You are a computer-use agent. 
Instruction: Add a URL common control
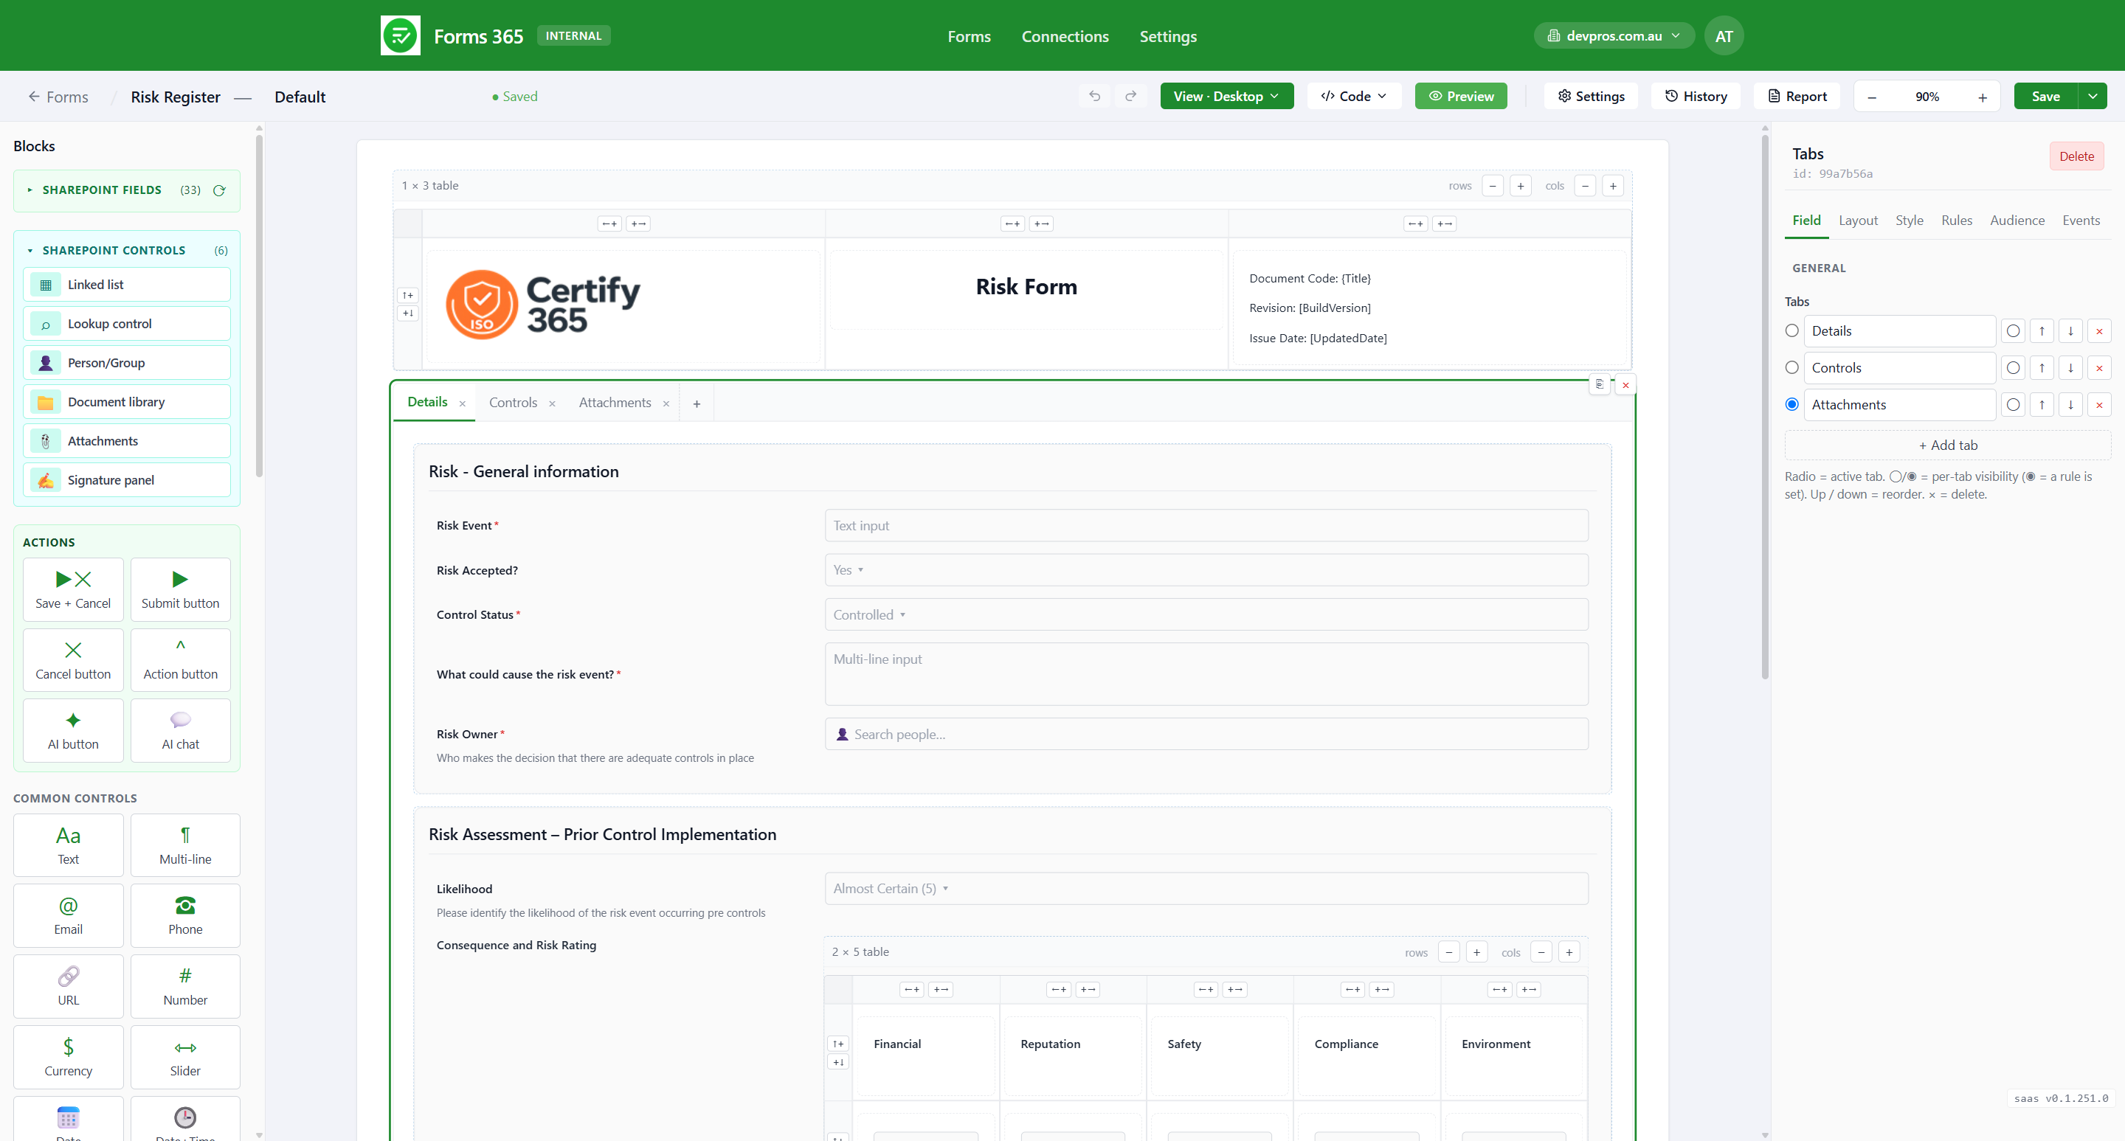tap(69, 987)
